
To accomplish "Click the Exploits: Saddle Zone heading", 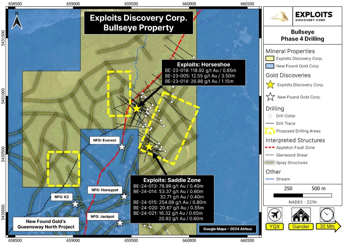I will tap(172, 180).
